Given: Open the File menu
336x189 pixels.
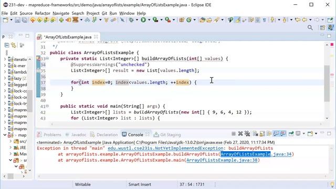Looking at the screenshot, I should 4,13.
